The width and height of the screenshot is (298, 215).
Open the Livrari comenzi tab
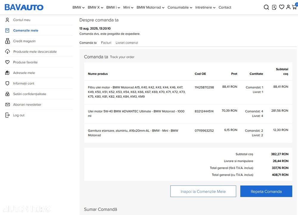click(x=127, y=43)
